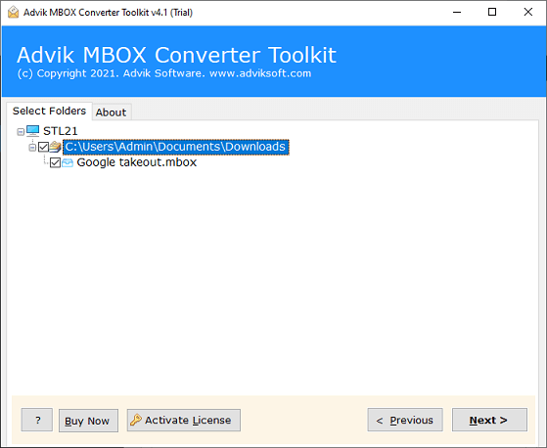Click the STL21 computer icon
Screen dimensions: 547x448
pos(33,131)
